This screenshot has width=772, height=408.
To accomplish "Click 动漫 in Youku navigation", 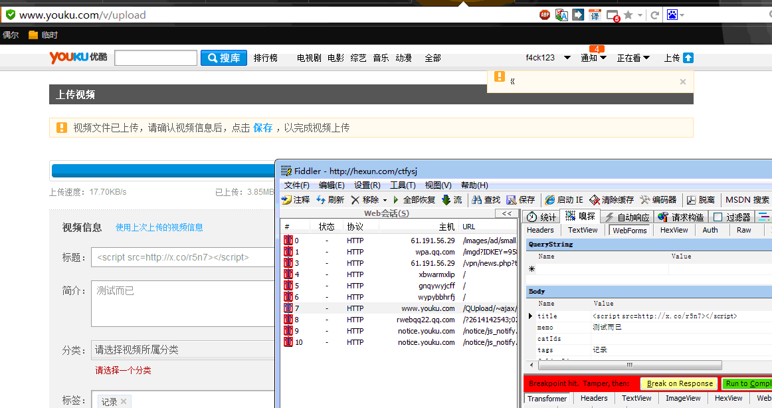I will pyautogui.click(x=403, y=58).
